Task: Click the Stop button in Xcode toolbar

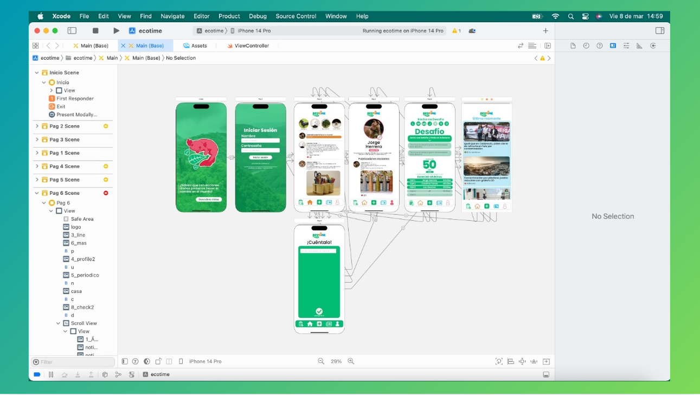Action: click(95, 31)
